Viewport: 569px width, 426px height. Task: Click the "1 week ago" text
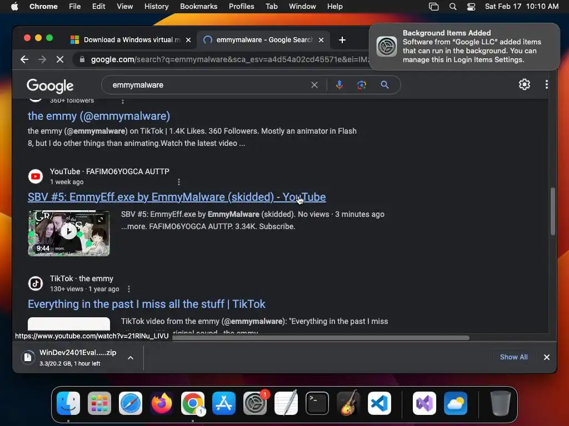point(67,182)
